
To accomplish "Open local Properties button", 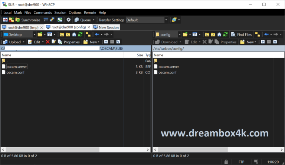I will [x=69, y=42].
